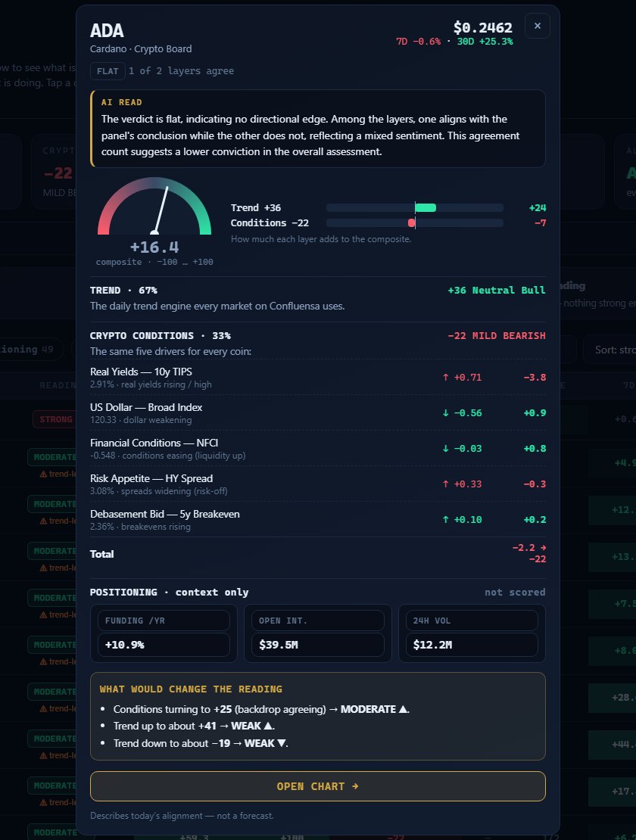Select the Real Yields — 10y TIPS row
636x840 pixels.
coord(318,377)
